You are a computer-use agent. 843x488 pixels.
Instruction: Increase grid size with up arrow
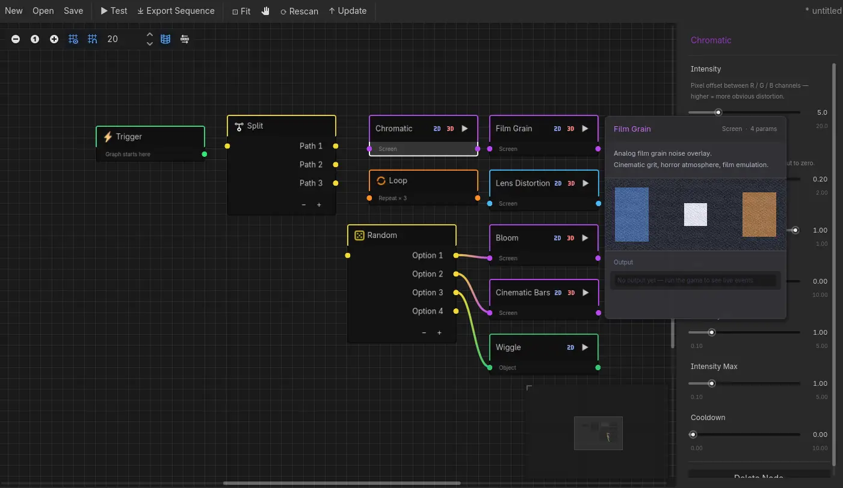pos(150,35)
